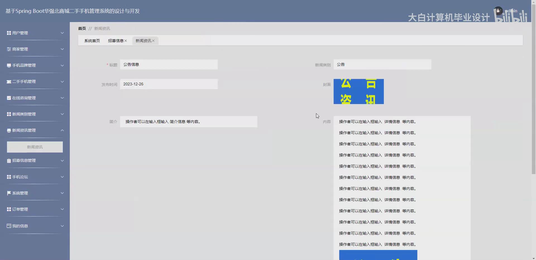Screen dimensions: 536x260
Task: Click the 我的信息 card icon
Action: coord(9,226)
